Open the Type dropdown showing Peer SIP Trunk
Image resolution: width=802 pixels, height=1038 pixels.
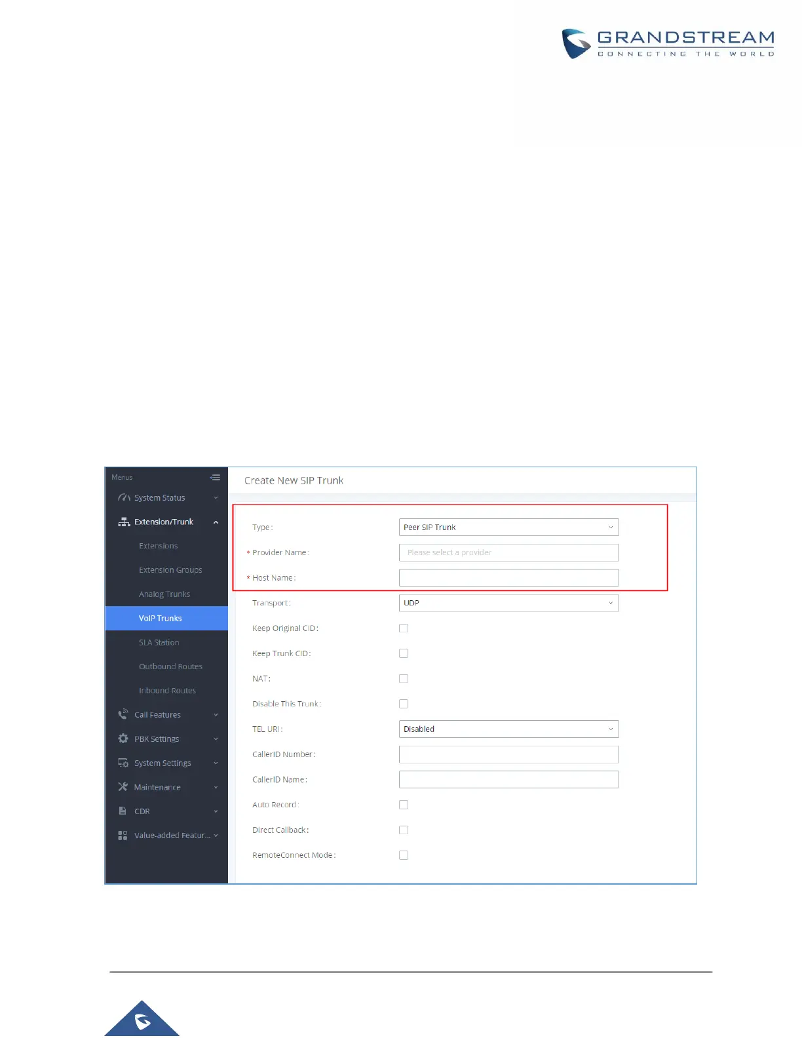pyautogui.click(x=508, y=528)
